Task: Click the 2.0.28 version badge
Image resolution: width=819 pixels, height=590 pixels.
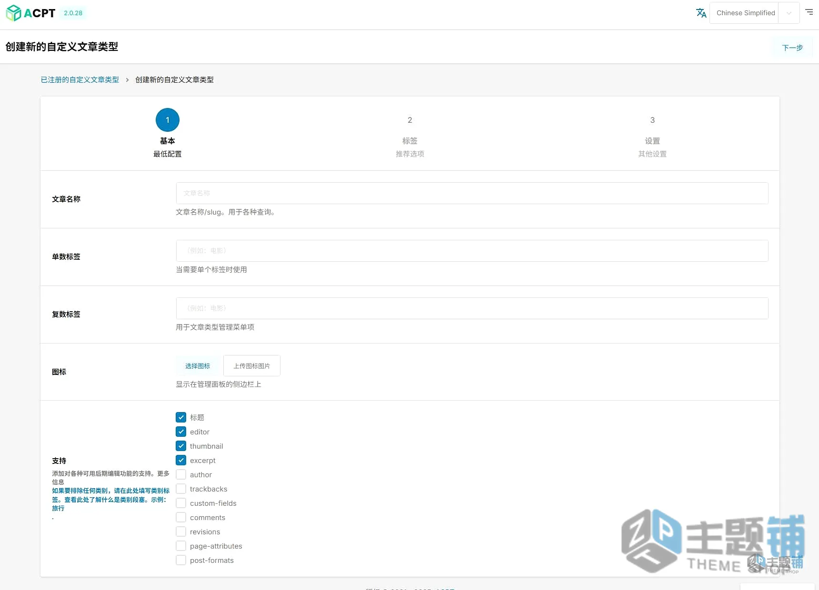Action: (73, 13)
